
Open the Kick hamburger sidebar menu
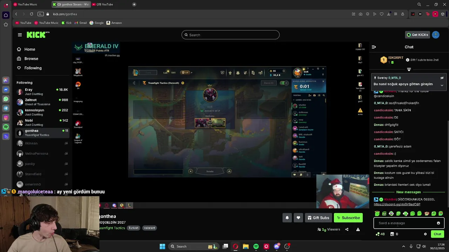[20, 35]
